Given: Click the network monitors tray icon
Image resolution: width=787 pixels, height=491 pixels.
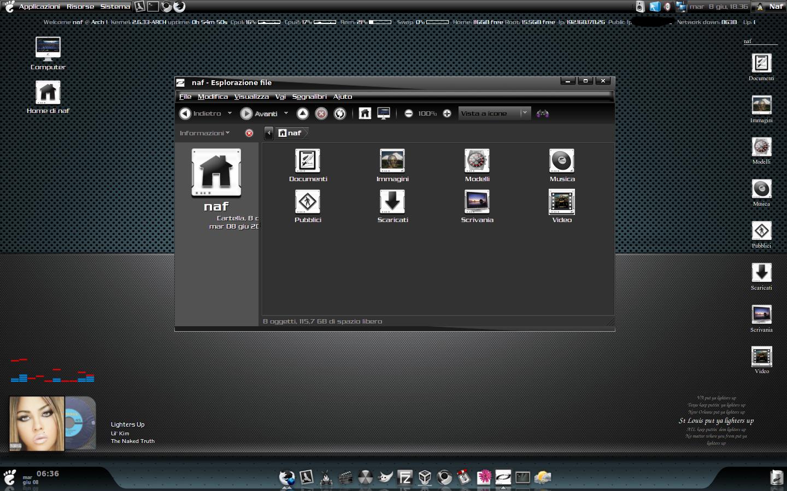Looking at the screenshot, I should (x=681, y=7).
